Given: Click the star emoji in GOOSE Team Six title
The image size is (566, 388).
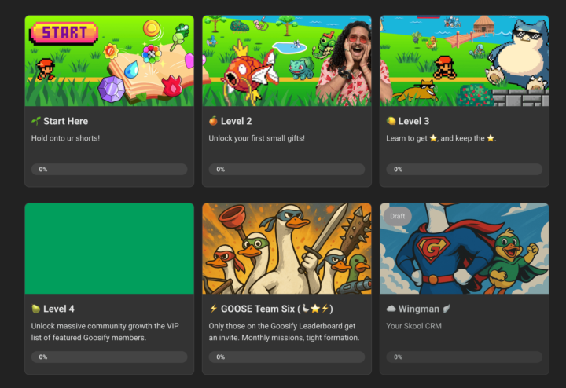Looking at the screenshot, I should click(x=315, y=309).
